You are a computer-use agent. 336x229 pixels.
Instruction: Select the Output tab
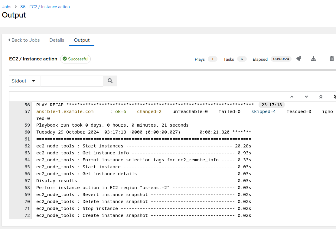coord(82,40)
